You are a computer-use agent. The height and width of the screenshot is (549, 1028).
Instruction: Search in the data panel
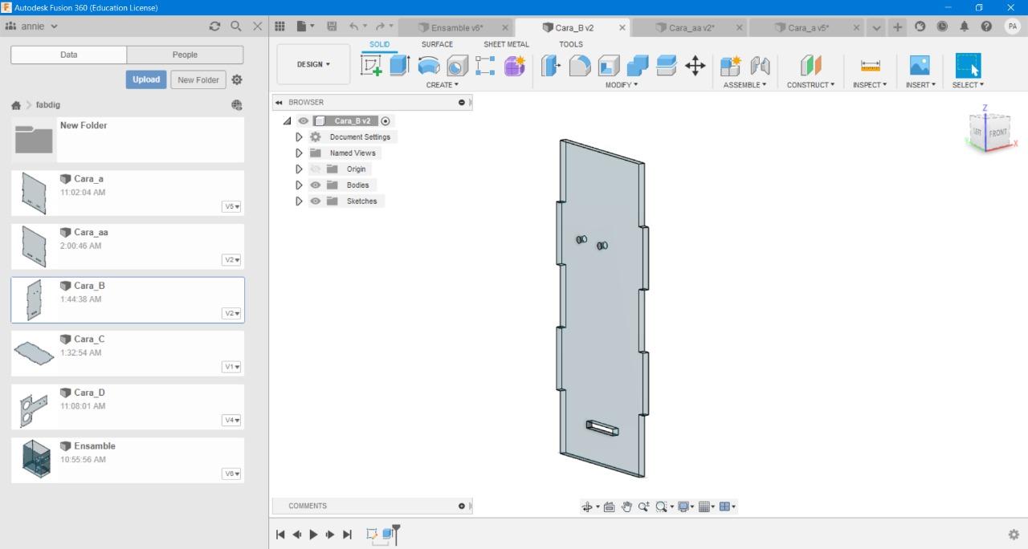click(236, 26)
